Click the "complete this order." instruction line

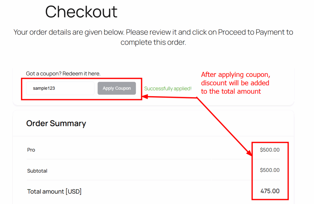point(153,42)
